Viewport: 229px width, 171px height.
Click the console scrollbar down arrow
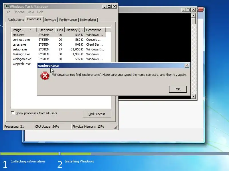pos(194,96)
